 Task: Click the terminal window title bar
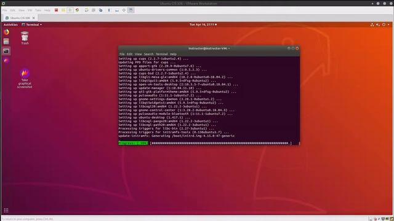[x=209, y=48]
